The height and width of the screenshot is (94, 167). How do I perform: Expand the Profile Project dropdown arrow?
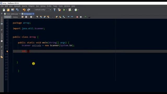79,10
